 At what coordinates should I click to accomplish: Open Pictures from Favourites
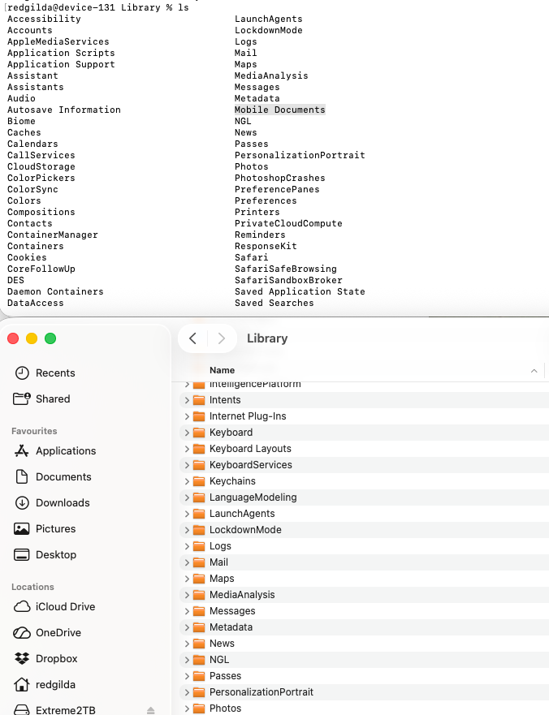pyautogui.click(x=45, y=529)
